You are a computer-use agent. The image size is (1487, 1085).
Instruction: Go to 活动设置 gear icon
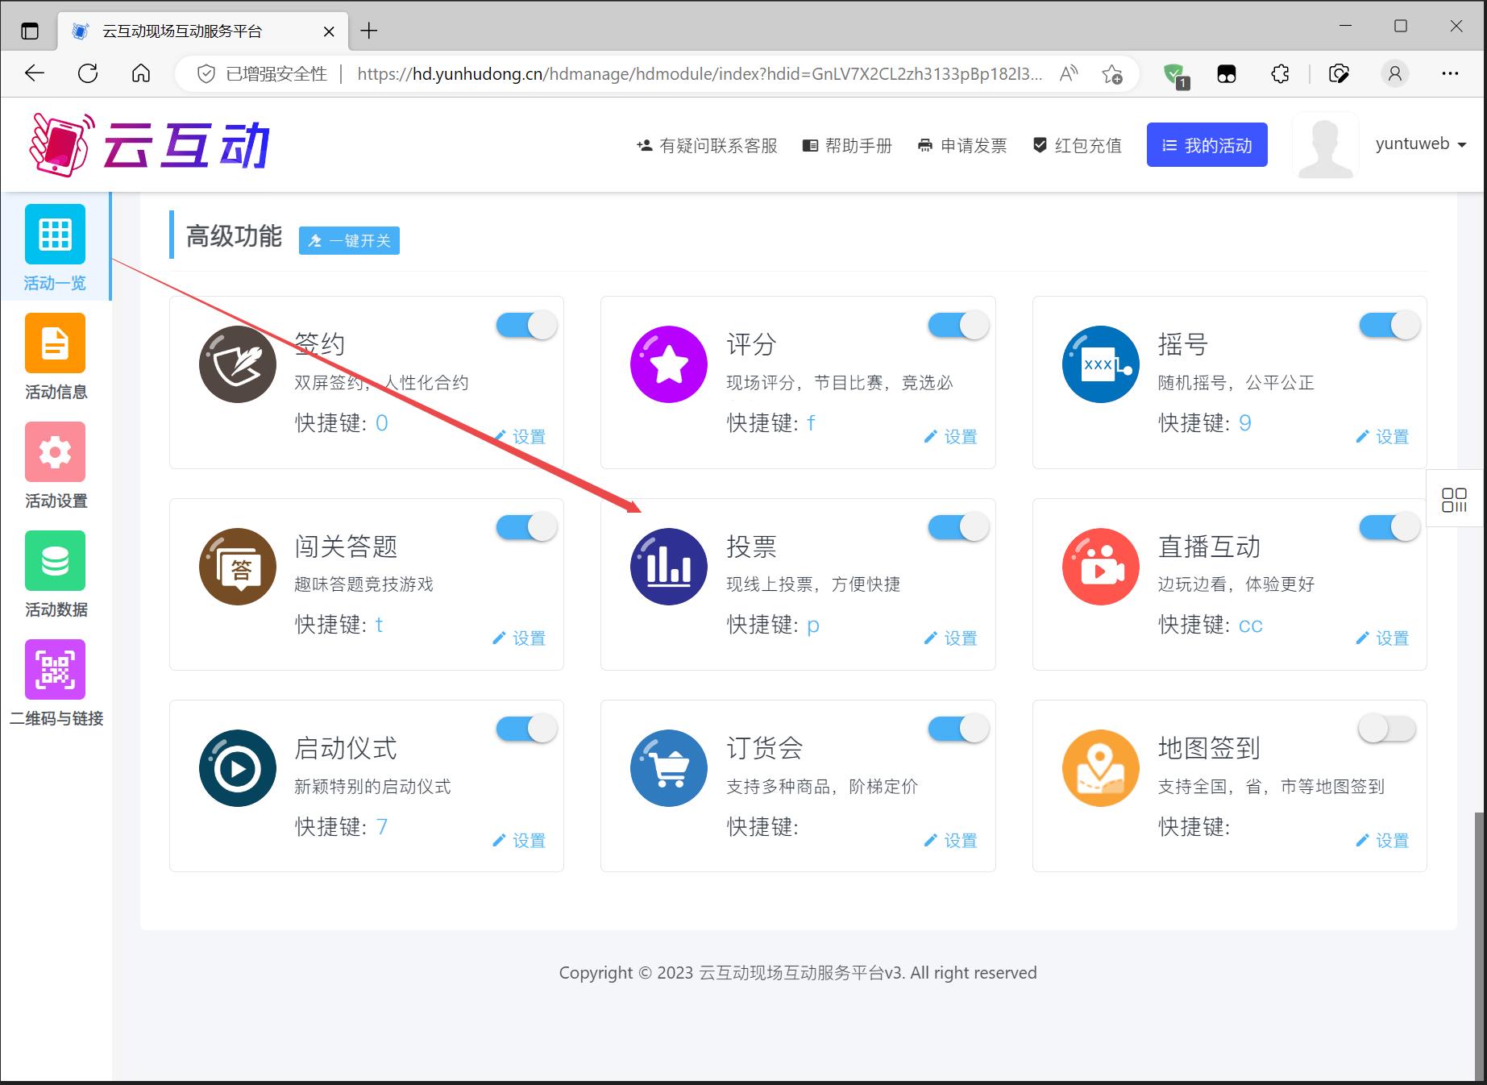(55, 452)
